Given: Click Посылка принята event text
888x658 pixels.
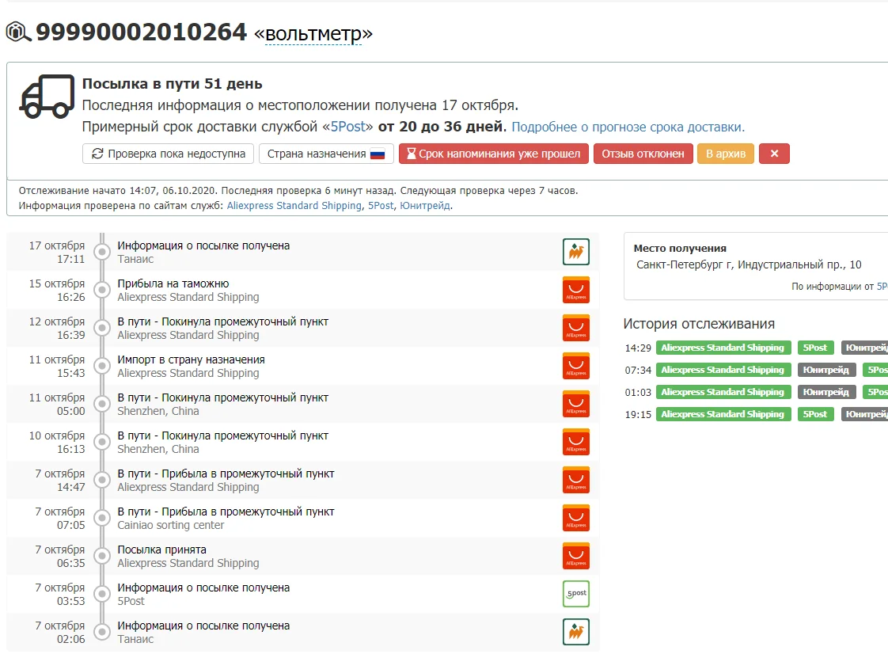Looking at the screenshot, I should [x=162, y=550].
